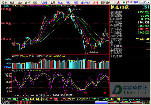The height and width of the screenshot is (105, 151).
Task: Click today high value 2383125
Action: coord(143,29)
